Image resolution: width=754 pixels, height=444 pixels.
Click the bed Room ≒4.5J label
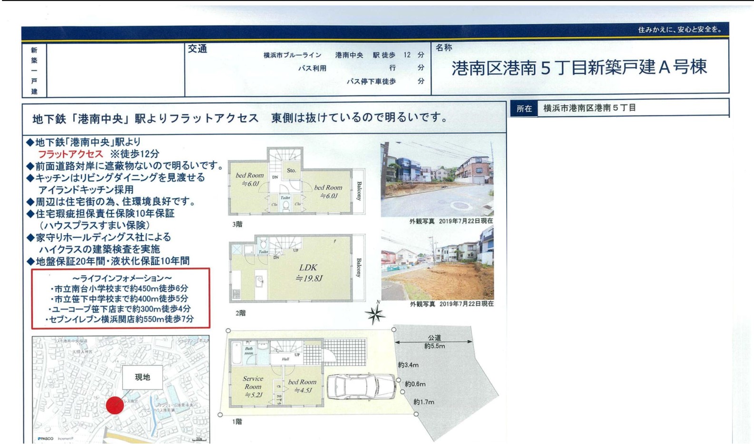(302, 386)
